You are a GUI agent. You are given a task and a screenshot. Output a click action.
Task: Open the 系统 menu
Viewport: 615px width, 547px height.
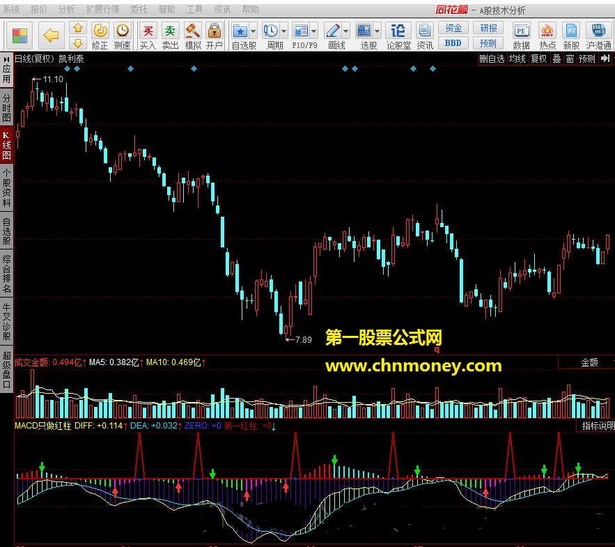[10, 9]
